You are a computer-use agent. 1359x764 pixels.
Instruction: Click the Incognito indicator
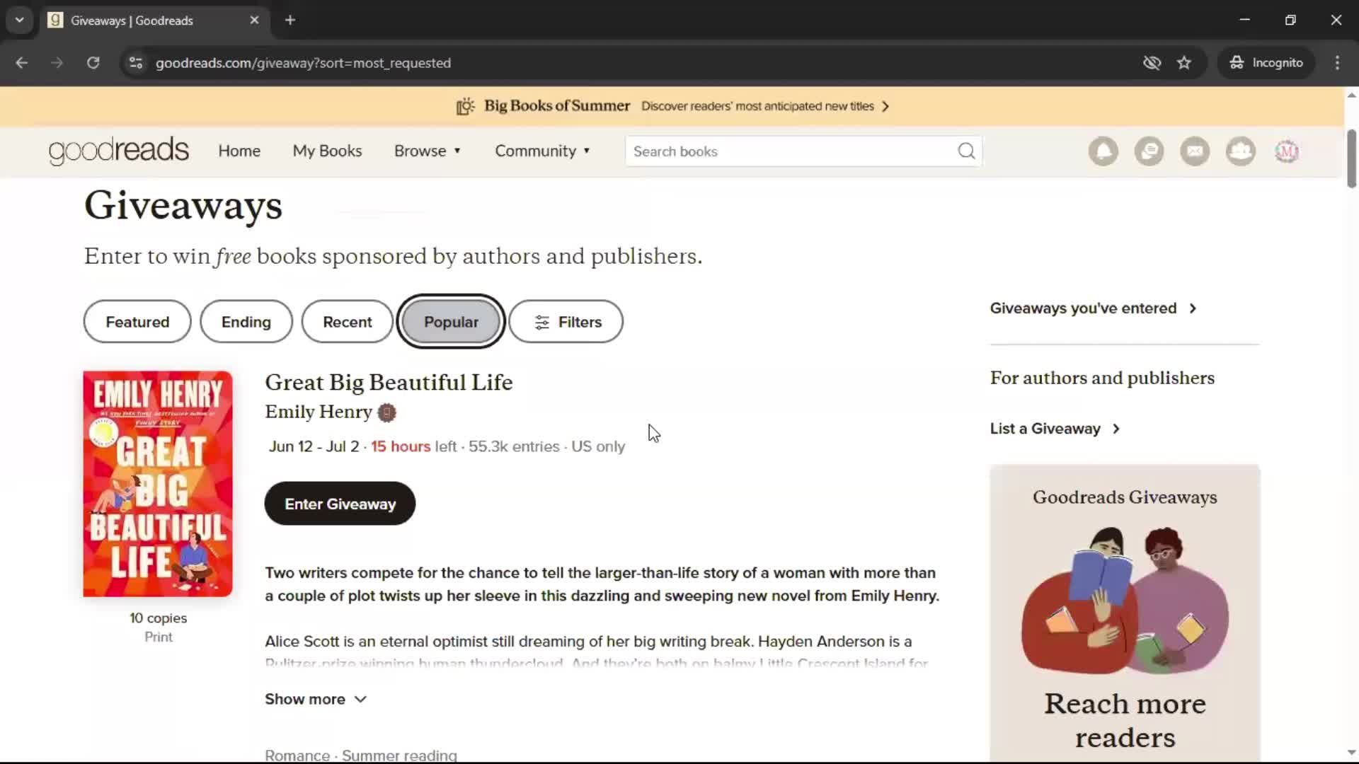pyautogui.click(x=1266, y=63)
